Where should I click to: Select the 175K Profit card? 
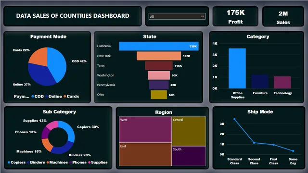click(235, 16)
